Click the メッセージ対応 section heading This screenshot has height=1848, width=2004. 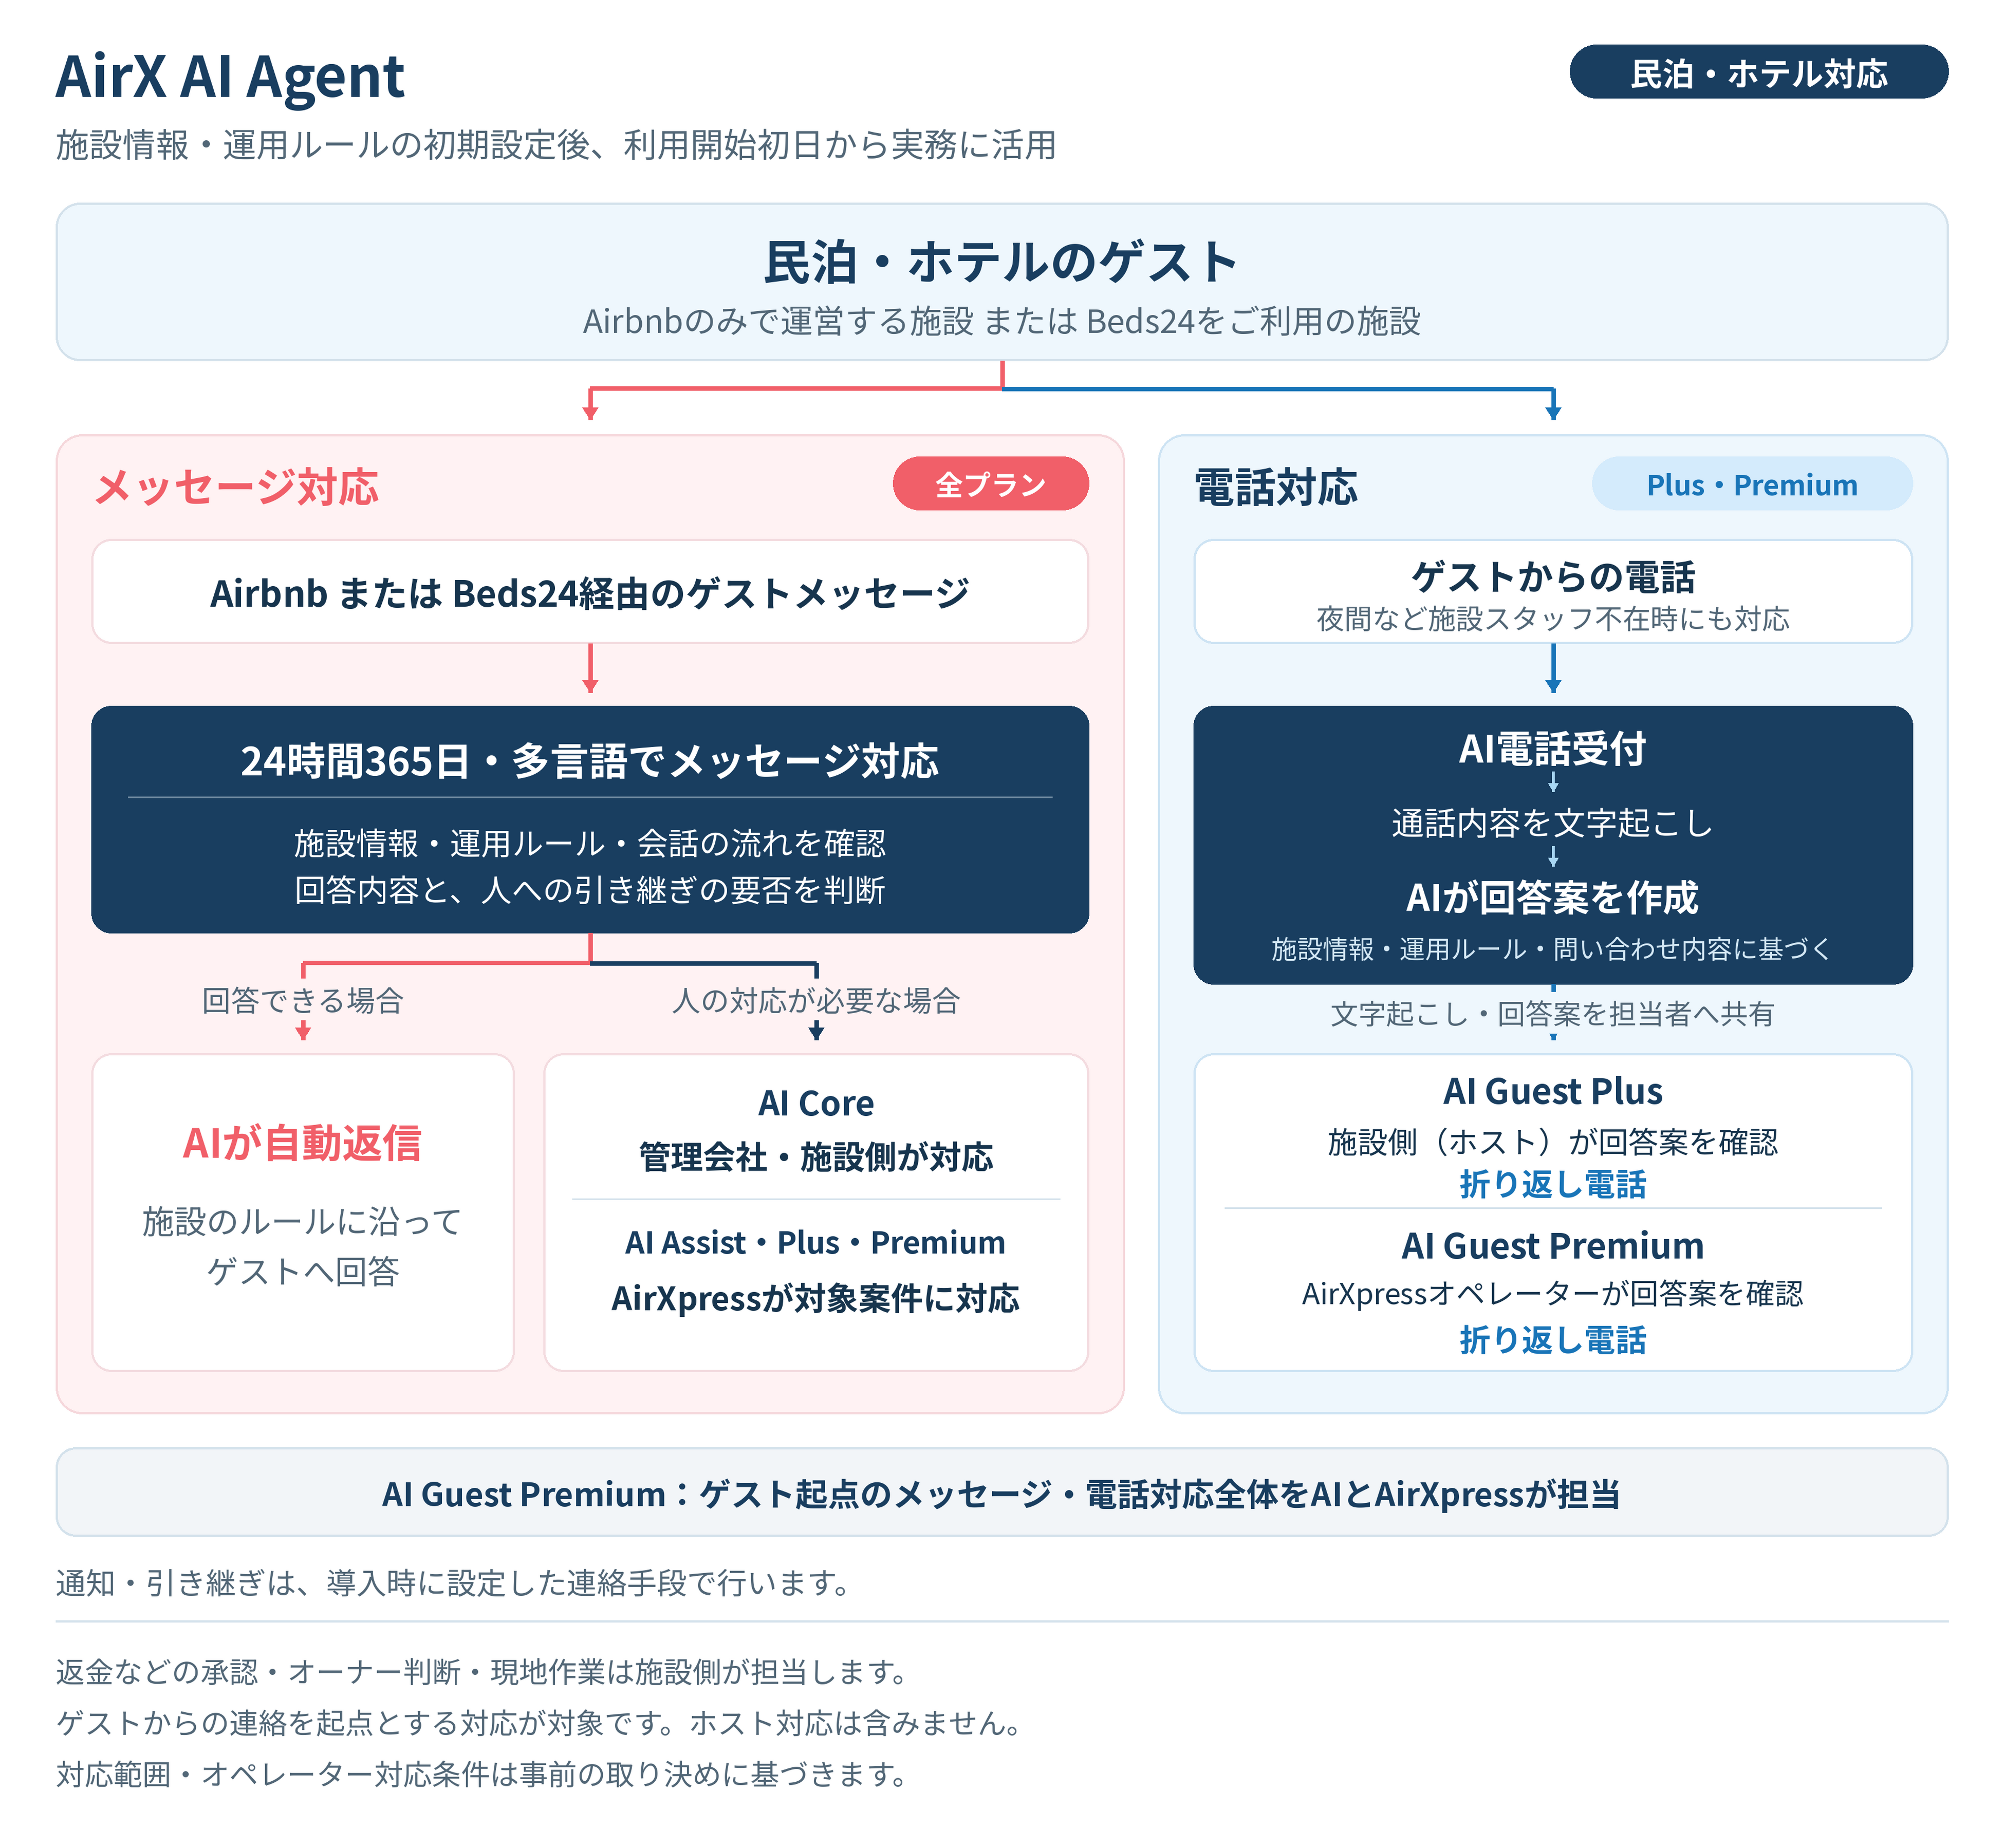pos(236,487)
